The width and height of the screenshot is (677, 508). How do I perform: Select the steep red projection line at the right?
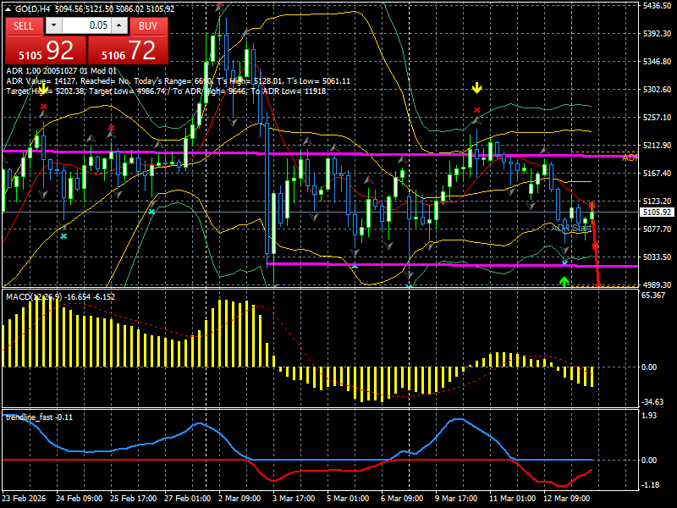point(596,244)
